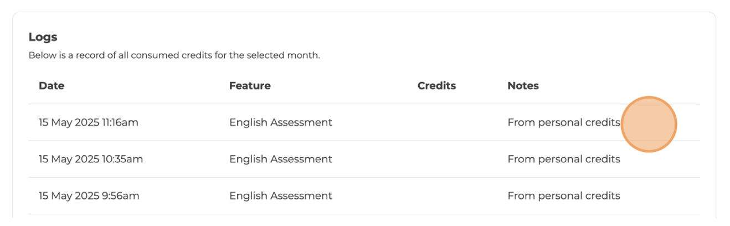Select the Notes column header
The height and width of the screenshot is (226, 730).
tap(523, 86)
